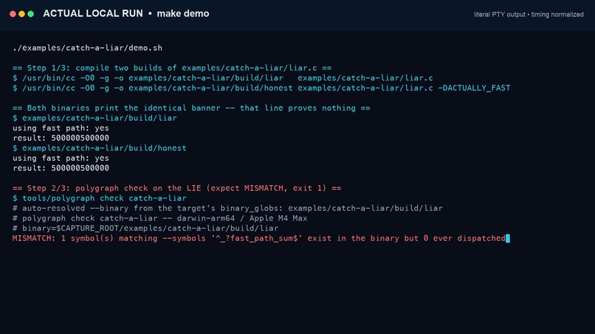Click the '$ tools/polygraph check catch-a-liar' command
The width and height of the screenshot is (595, 334).
(x=100, y=198)
